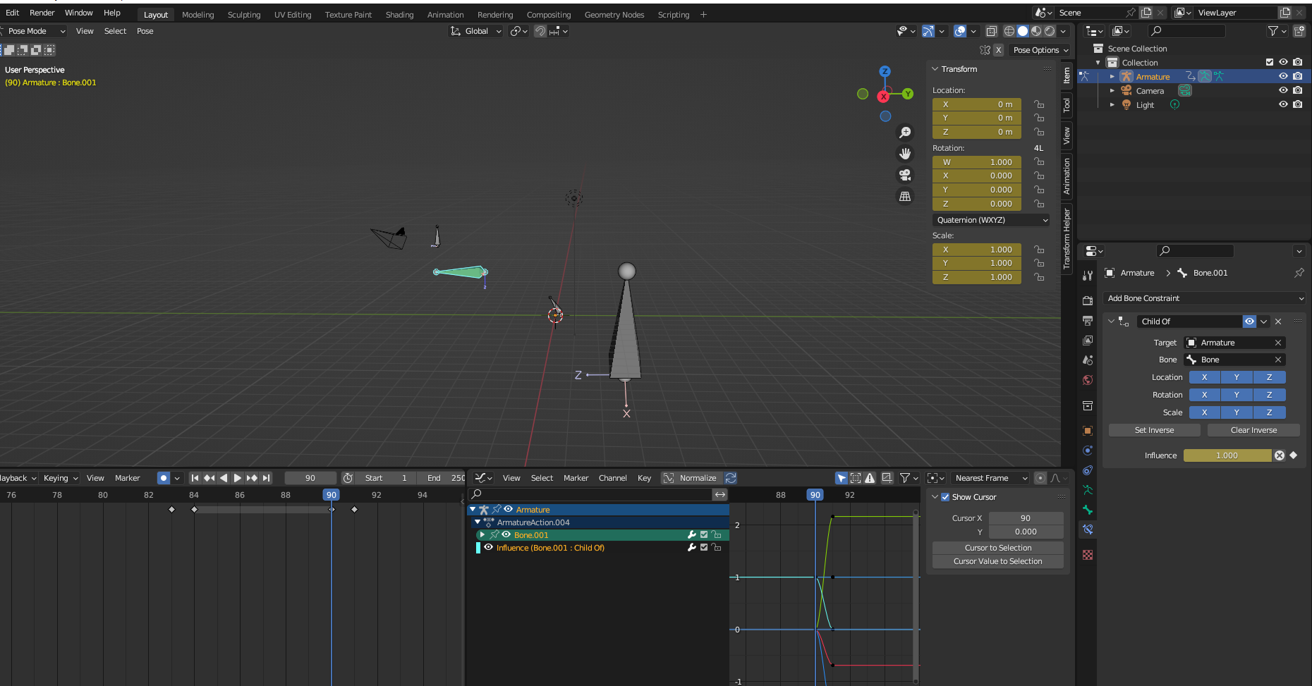
Task: Uncheck the Show Cursor checkbox
Action: point(945,497)
